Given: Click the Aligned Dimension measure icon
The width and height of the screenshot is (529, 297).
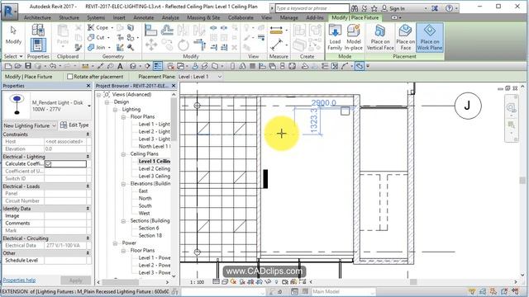Looking at the screenshot, I should (x=276, y=31).
